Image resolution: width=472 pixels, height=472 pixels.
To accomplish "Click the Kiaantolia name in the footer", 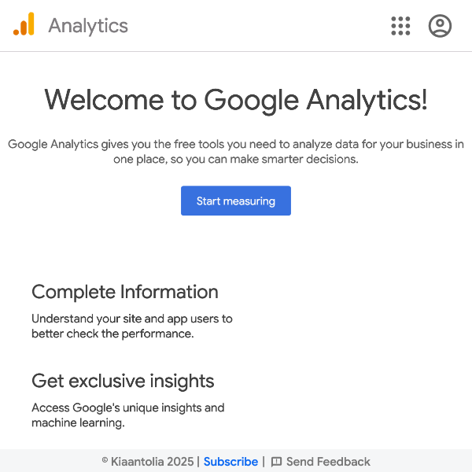I will 138,462.
